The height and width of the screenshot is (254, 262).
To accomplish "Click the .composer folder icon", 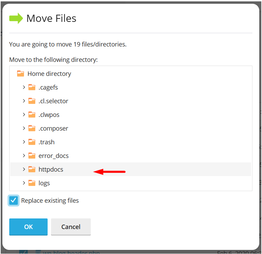I will click(x=32, y=128).
